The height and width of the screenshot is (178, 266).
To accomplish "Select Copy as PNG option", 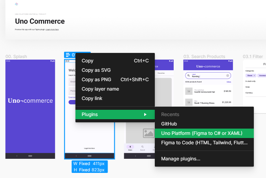I will pos(96,80).
